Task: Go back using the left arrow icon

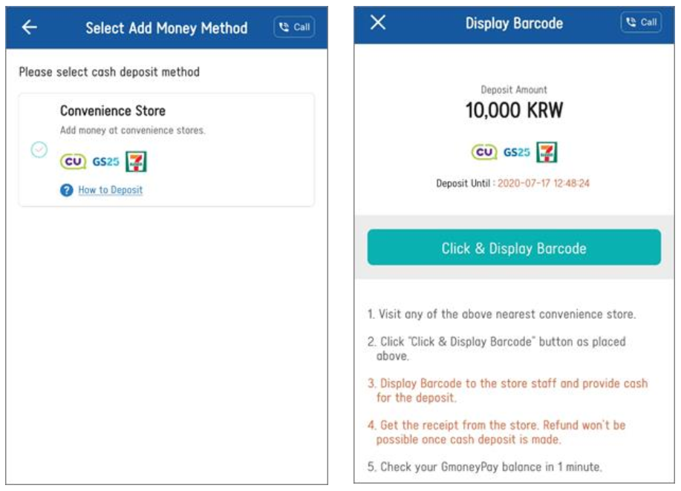Action: click(x=29, y=27)
